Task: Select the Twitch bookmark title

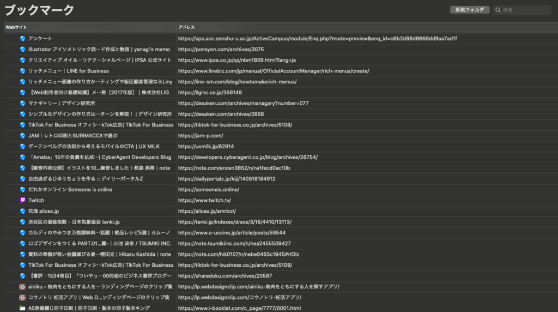Action: click(x=37, y=200)
